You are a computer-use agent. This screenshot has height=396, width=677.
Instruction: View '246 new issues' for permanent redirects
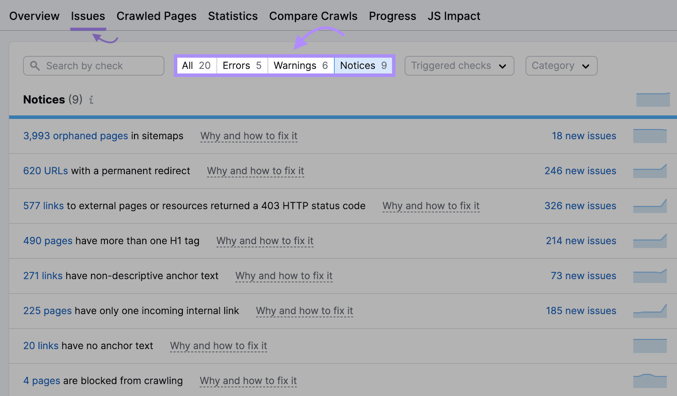click(580, 171)
